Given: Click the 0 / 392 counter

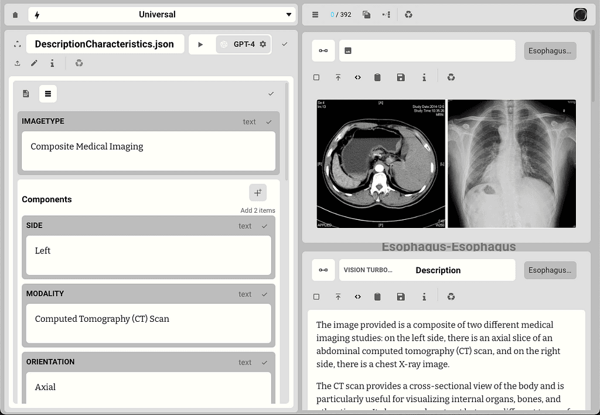Looking at the screenshot, I should [340, 15].
